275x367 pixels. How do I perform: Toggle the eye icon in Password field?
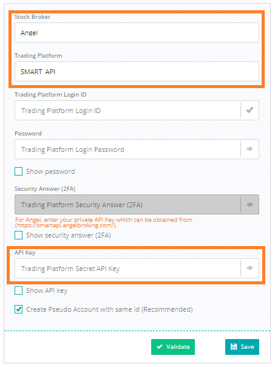tap(250, 149)
